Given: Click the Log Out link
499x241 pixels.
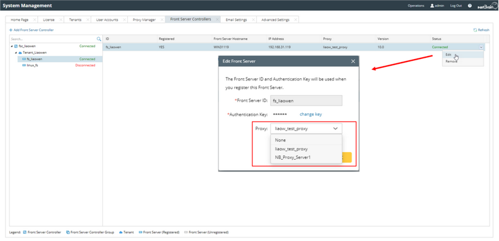Looking at the screenshot, I should pyautogui.click(x=456, y=5).
